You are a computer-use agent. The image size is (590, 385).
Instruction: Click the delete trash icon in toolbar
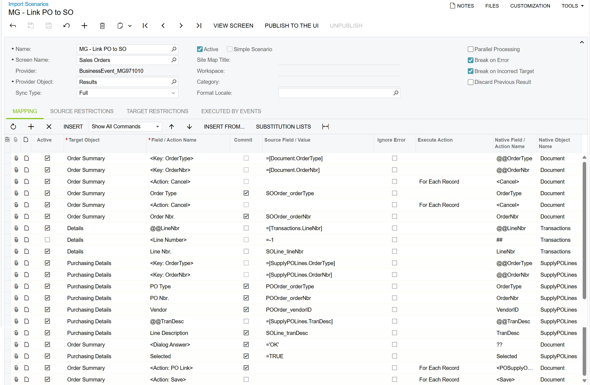tap(102, 26)
